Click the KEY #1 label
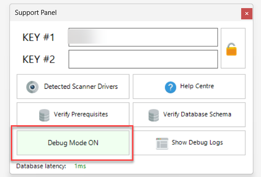This screenshot has width=261, height=177. click(x=38, y=37)
